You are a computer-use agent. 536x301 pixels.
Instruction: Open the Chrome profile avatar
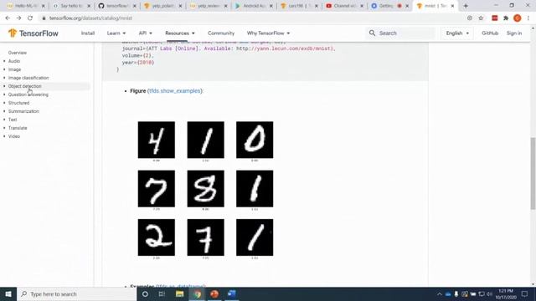[518, 18]
